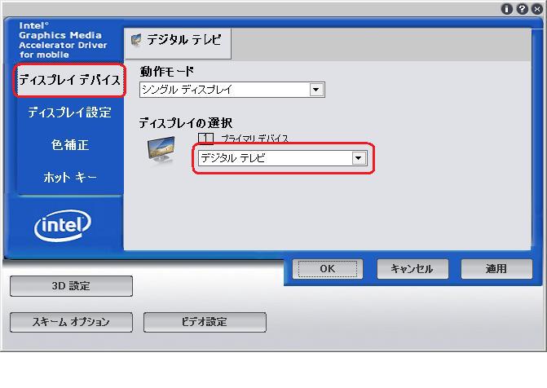Open ディスプレイ設定 menu item
The width and height of the screenshot is (547, 388).
click(70, 112)
